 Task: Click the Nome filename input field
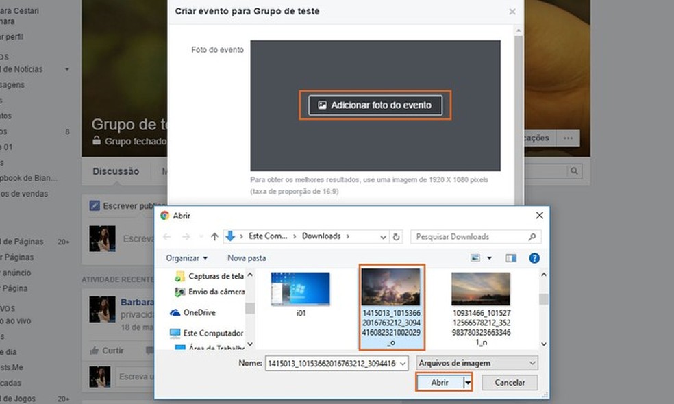(332, 364)
